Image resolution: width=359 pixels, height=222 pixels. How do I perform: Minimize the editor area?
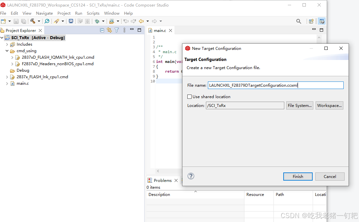[x=314, y=29]
